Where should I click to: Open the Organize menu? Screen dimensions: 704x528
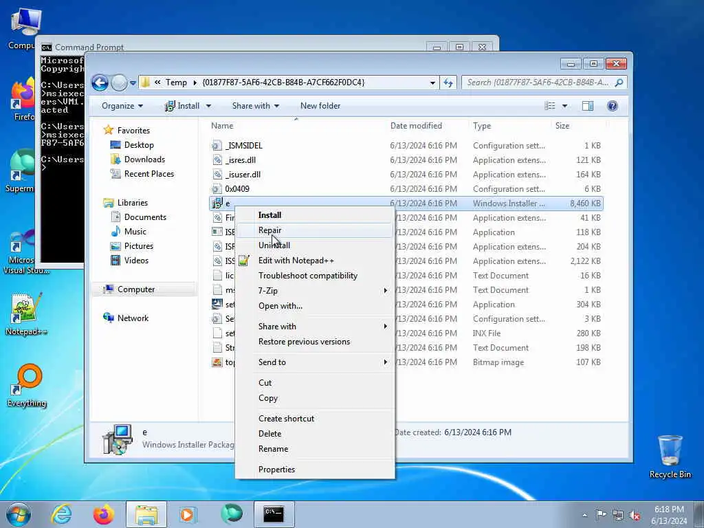(x=122, y=106)
